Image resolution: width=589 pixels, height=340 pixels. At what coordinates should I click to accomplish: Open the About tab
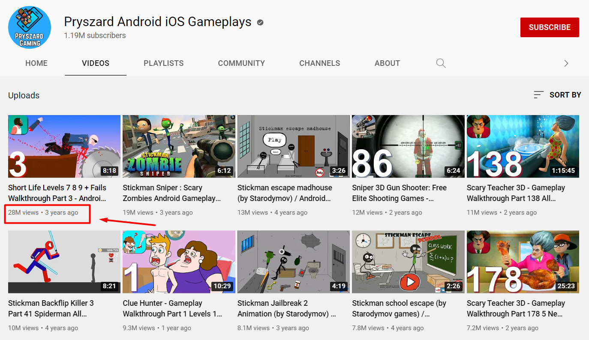tap(387, 63)
